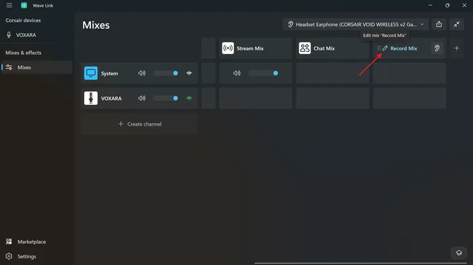Click the Mixes page heading
473x265 pixels.
click(x=96, y=25)
